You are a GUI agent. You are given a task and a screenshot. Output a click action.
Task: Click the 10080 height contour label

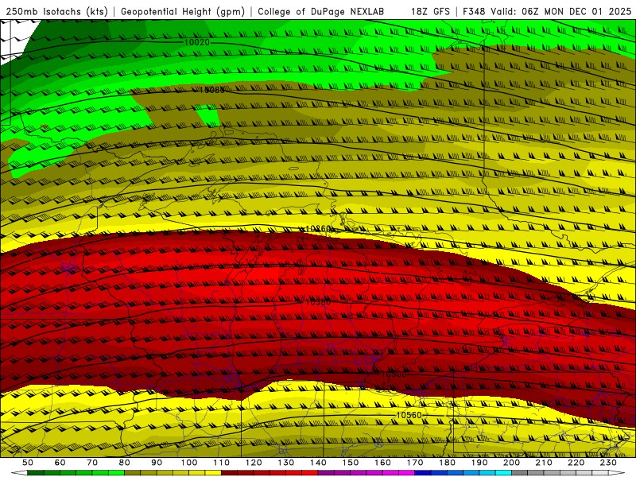pyautogui.click(x=211, y=90)
